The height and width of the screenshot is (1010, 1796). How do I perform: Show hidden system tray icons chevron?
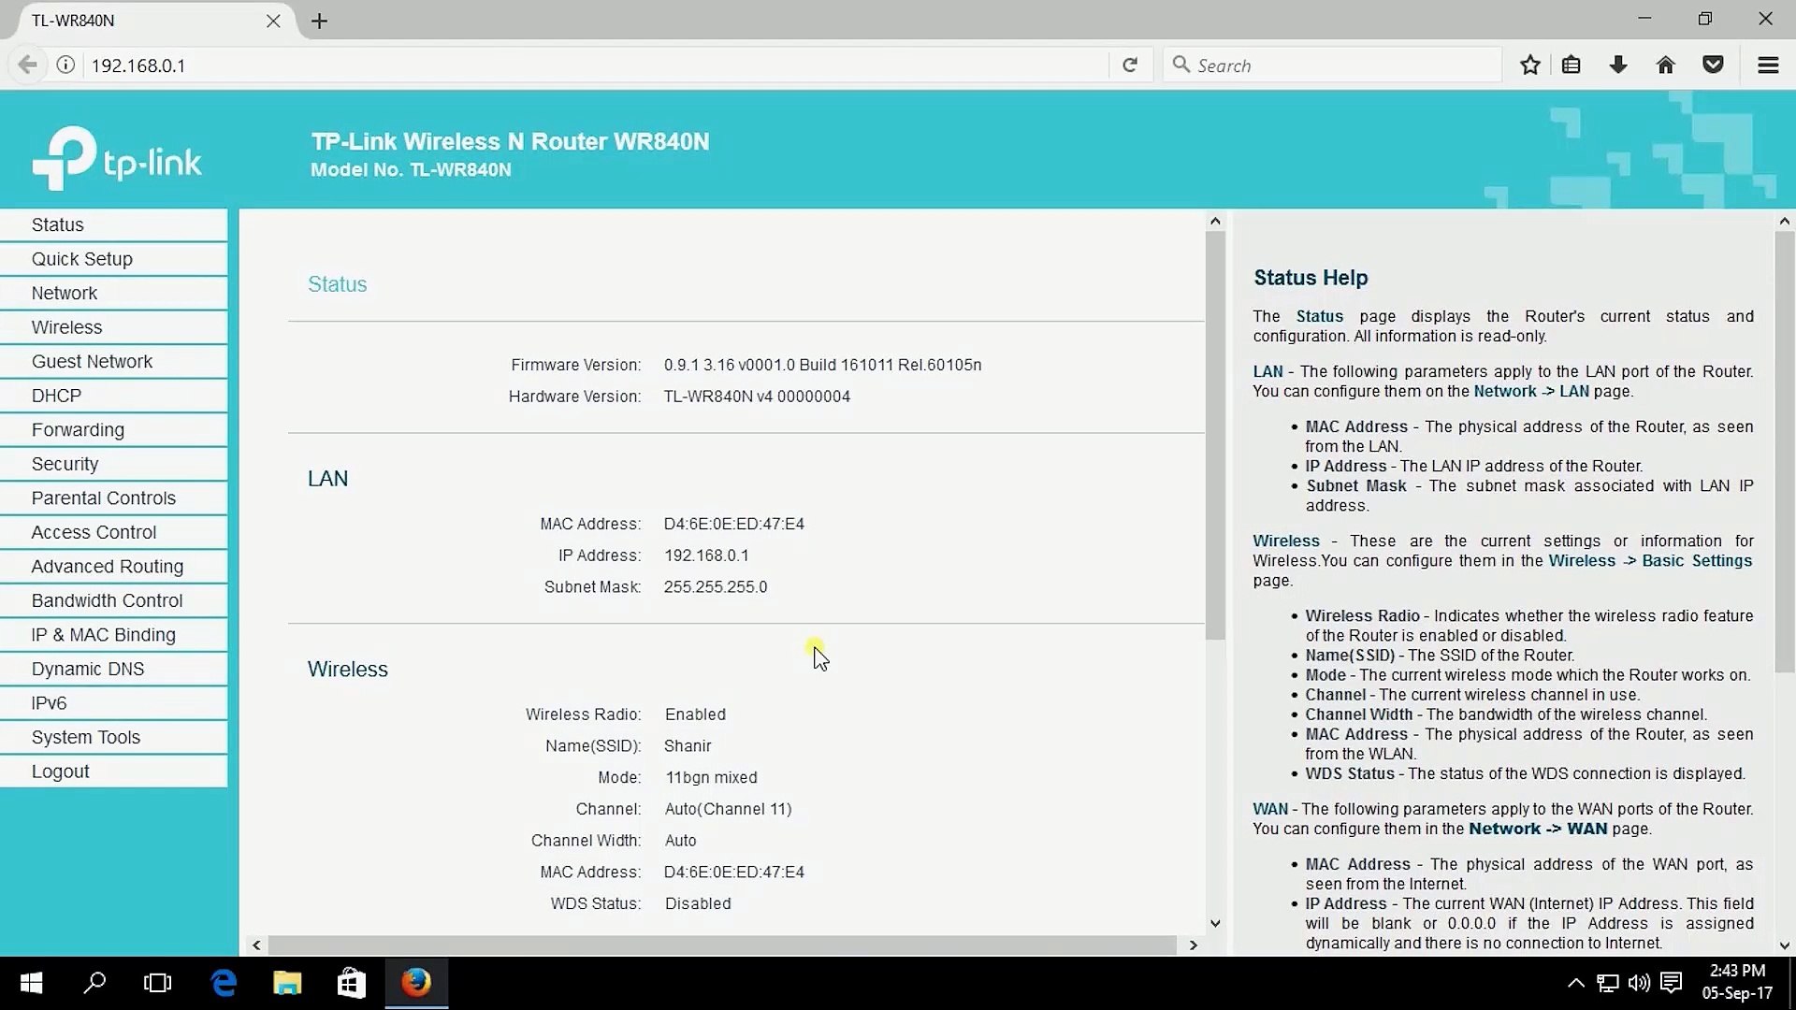[x=1575, y=983]
